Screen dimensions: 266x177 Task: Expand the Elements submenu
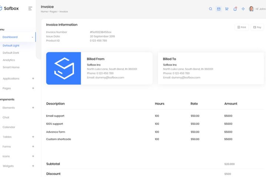click(x=33, y=108)
